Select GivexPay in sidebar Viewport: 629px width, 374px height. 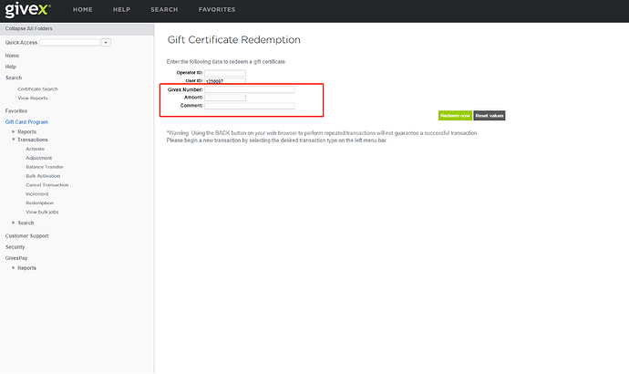point(16,258)
